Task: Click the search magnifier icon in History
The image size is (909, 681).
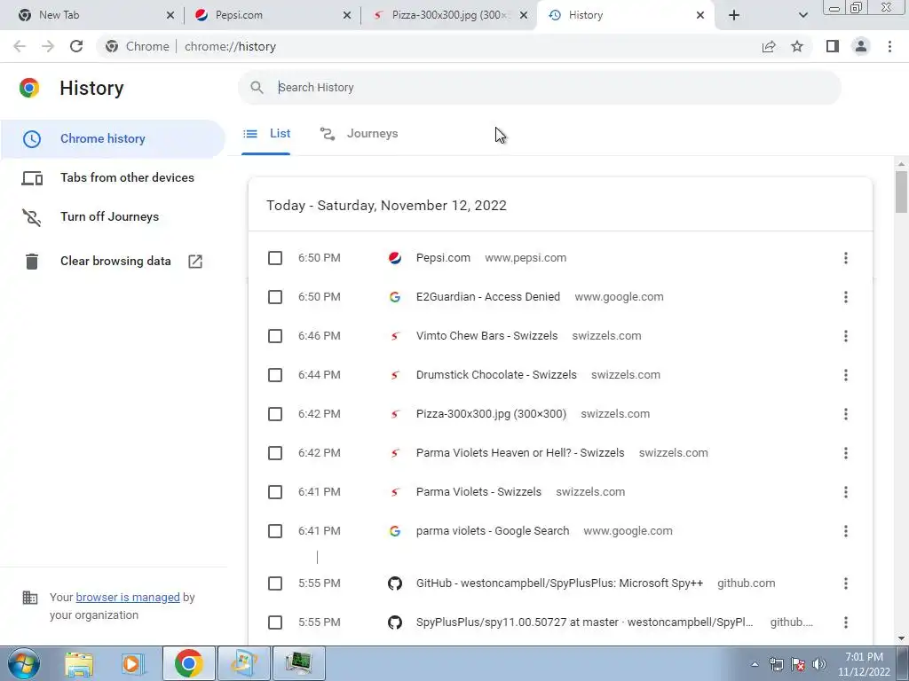Action: coord(257,88)
